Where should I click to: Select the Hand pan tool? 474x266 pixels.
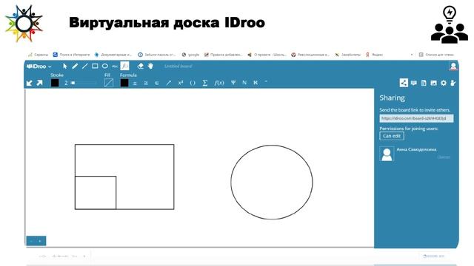tap(150, 66)
